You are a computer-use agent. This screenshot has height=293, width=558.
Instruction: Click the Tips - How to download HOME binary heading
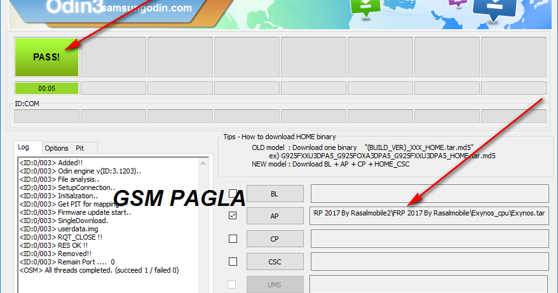pyautogui.click(x=280, y=137)
